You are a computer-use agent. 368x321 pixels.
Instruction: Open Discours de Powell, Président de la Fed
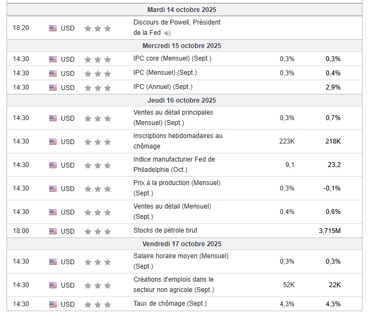point(177,27)
